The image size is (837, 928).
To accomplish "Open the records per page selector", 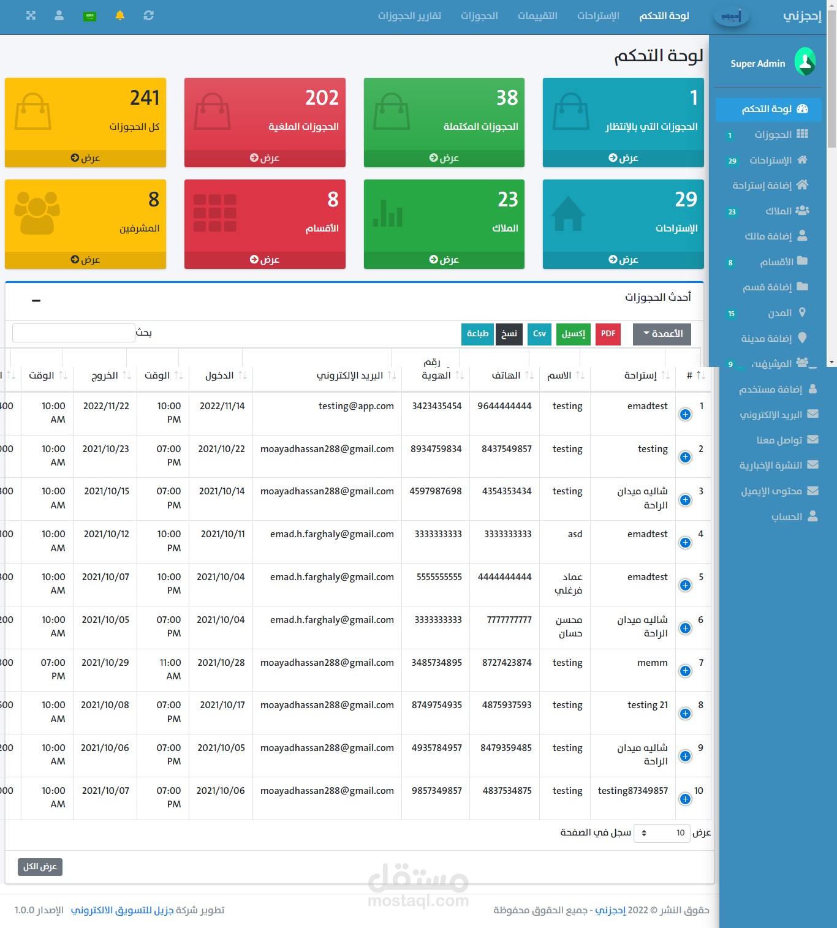I will (662, 833).
